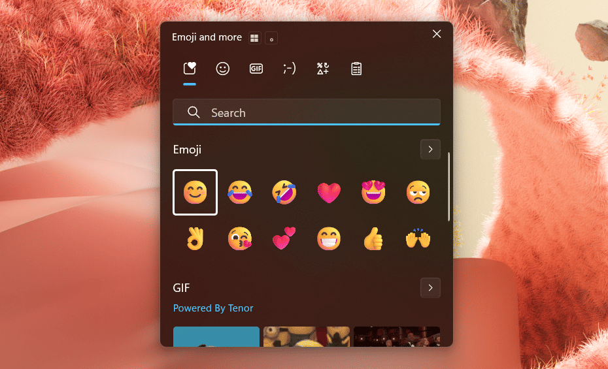Click the grid layout icon beside title
This screenshot has height=369, width=608.
254,38
